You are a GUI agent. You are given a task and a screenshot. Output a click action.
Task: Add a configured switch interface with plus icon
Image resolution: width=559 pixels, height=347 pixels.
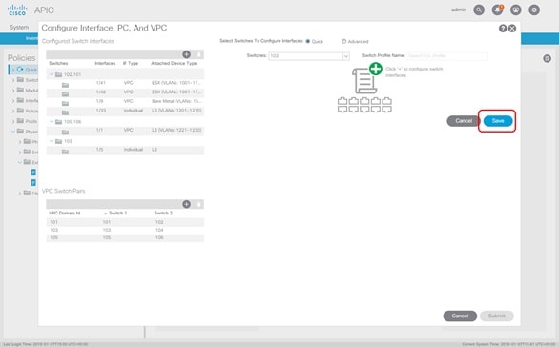pyautogui.click(x=186, y=54)
